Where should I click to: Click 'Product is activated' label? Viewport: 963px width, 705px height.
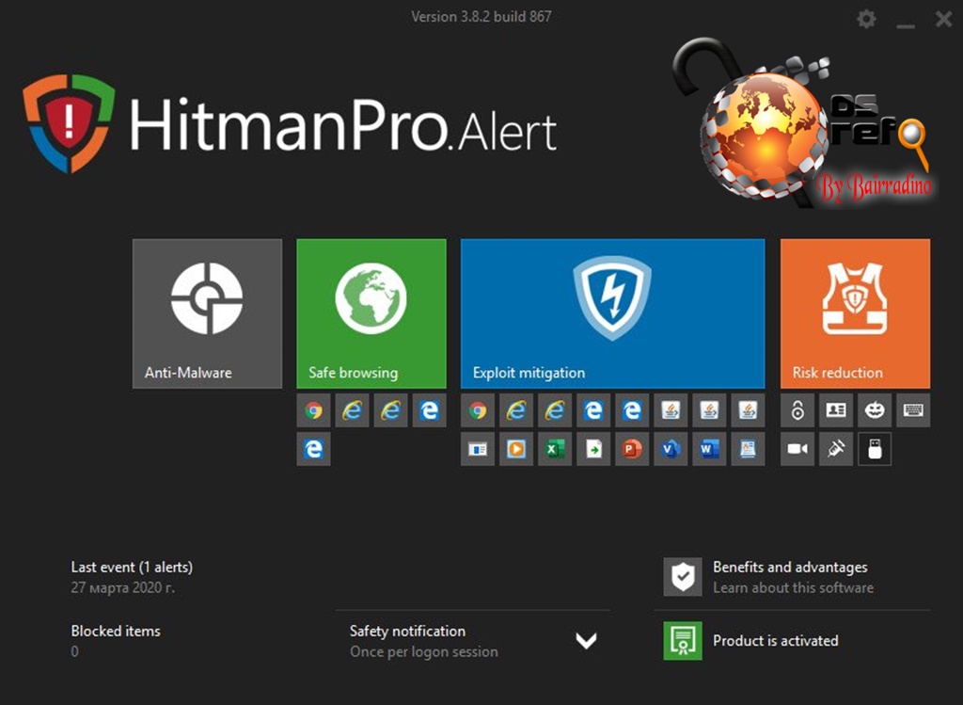click(x=775, y=640)
